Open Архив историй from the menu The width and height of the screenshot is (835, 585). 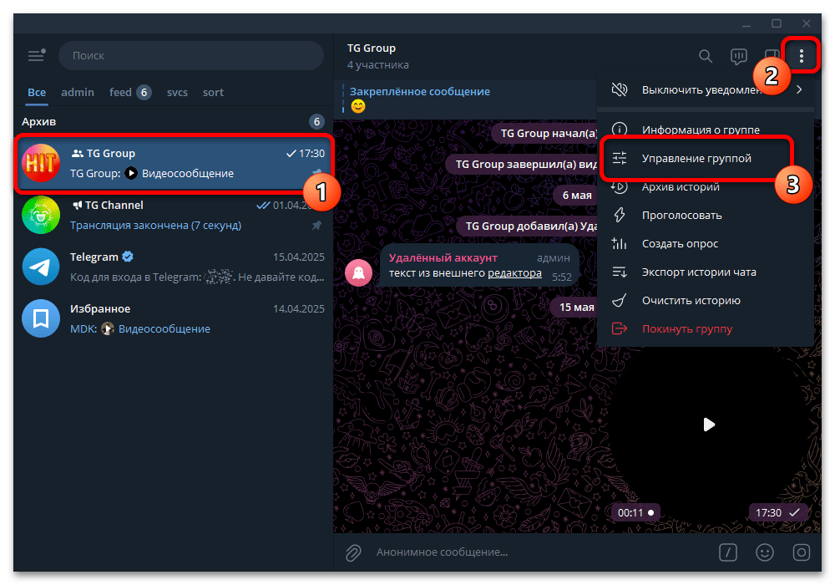(x=705, y=186)
